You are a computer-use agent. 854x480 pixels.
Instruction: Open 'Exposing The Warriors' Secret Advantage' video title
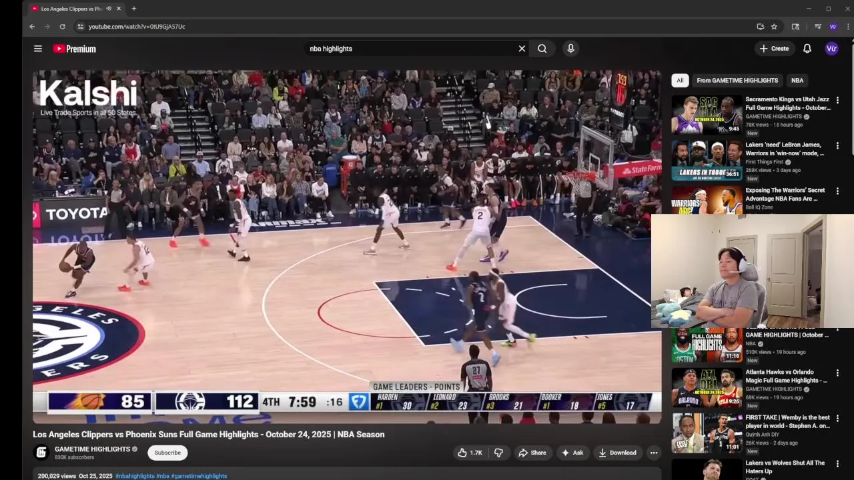pos(785,194)
